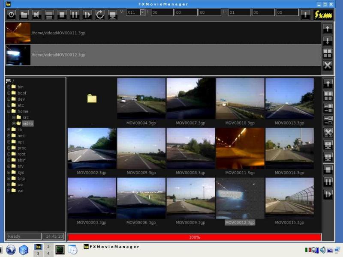Click the parent directory folder in the browser
This screenshot has width=343, height=257.
(x=92, y=99)
